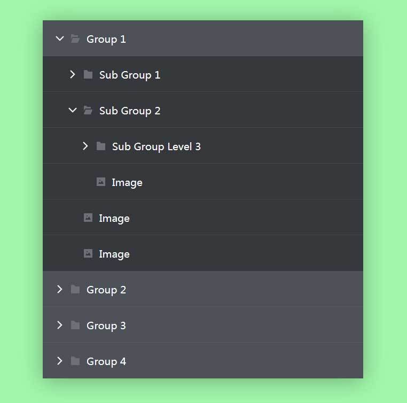The image size is (407, 403).
Task: Expand Sub Group 1 with its arrow
Action: pyautogui.click(x=73, y=75)
